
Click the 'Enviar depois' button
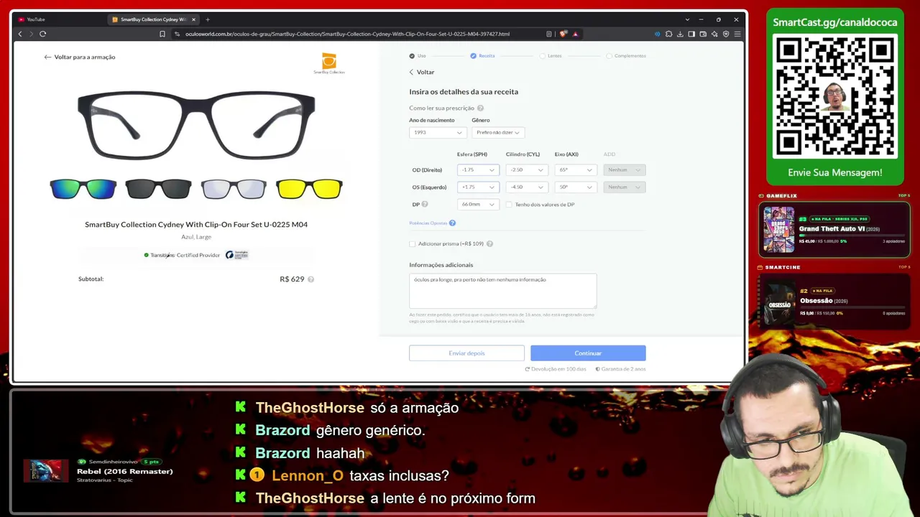(466, 353)
